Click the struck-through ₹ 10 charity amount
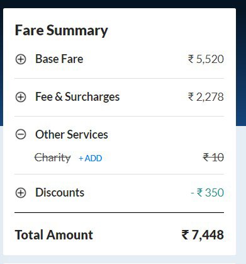Viewport: 246px width, 264px height. click(213, 158)
